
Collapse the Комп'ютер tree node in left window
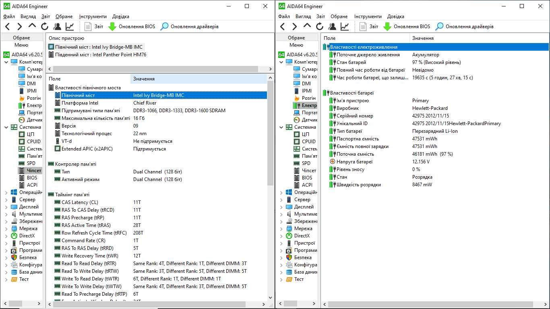(6, 62)
